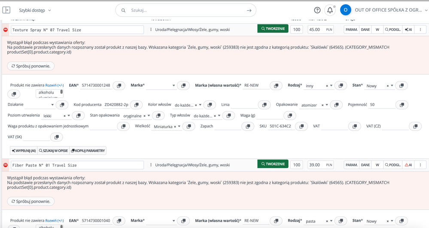Image resolution: width=429 pixels, height=228 pixels.
Task: Click the red remove icon for Texture Spray
Action: click(6, 30)
